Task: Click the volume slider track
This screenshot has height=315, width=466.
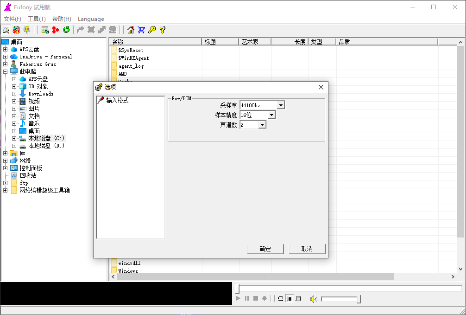Action: tap(339, 299)
